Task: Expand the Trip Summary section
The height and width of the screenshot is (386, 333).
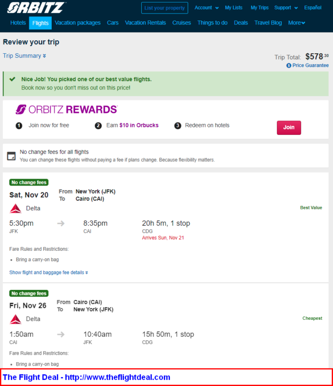Action: [x=24, y=56]
